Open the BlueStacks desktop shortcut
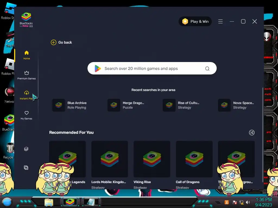This screenshot has width=278, height=208. click(x=8, y=123)
